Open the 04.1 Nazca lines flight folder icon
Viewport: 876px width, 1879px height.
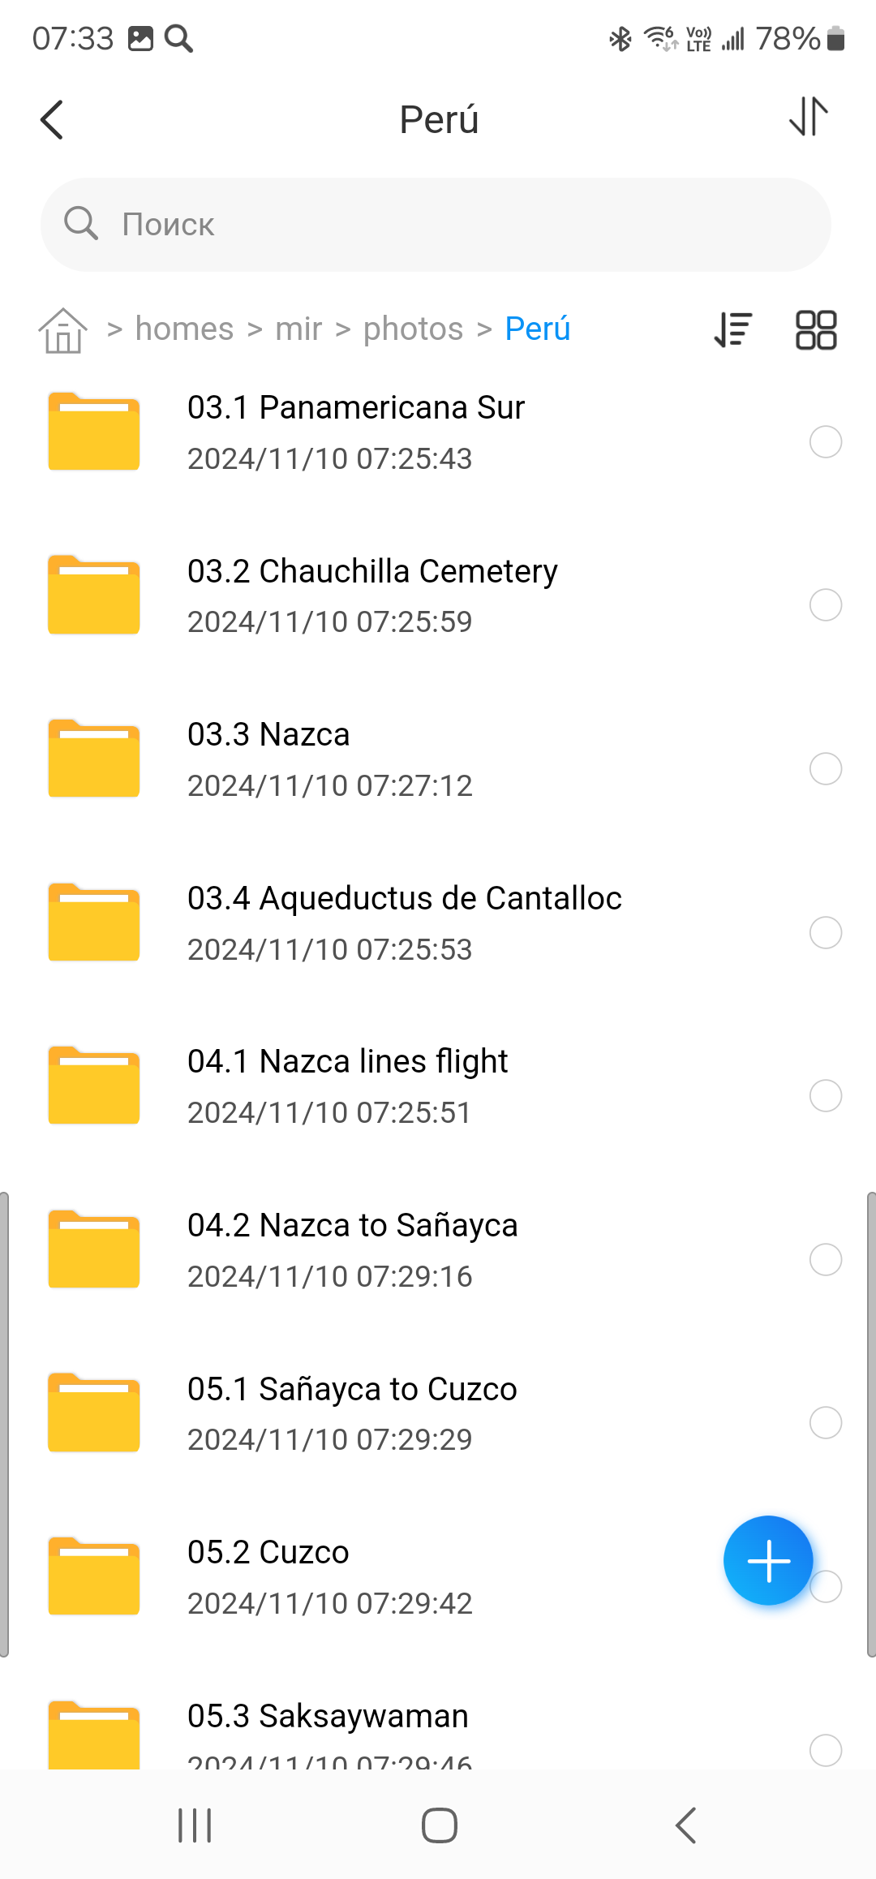(94, 1086)
